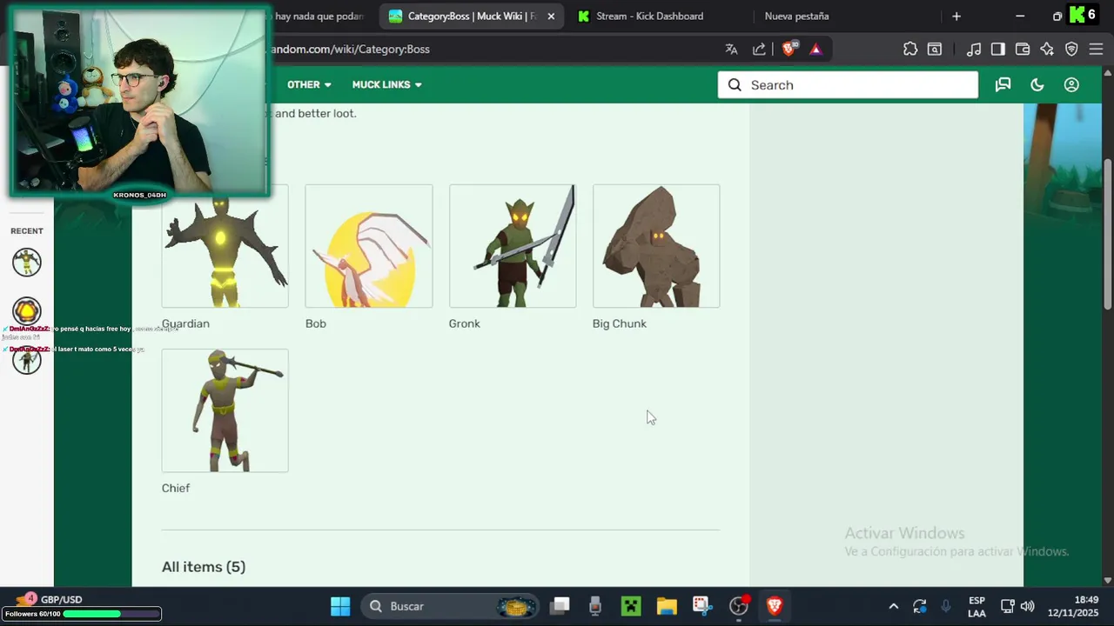Expand the MUCK LINKS wiki menu

coord(386,84)
